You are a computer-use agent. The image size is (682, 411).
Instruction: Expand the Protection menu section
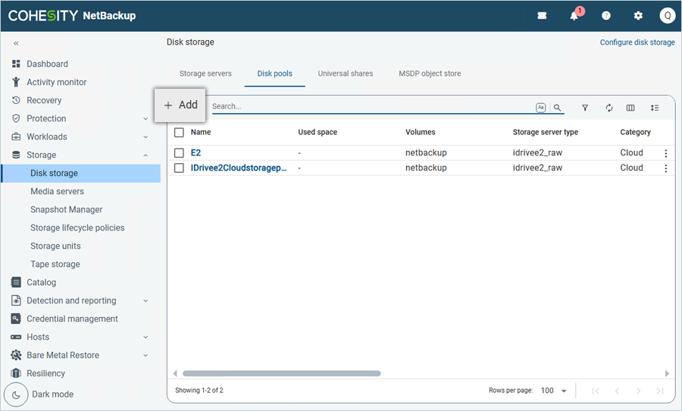click(x=145, y=119)
